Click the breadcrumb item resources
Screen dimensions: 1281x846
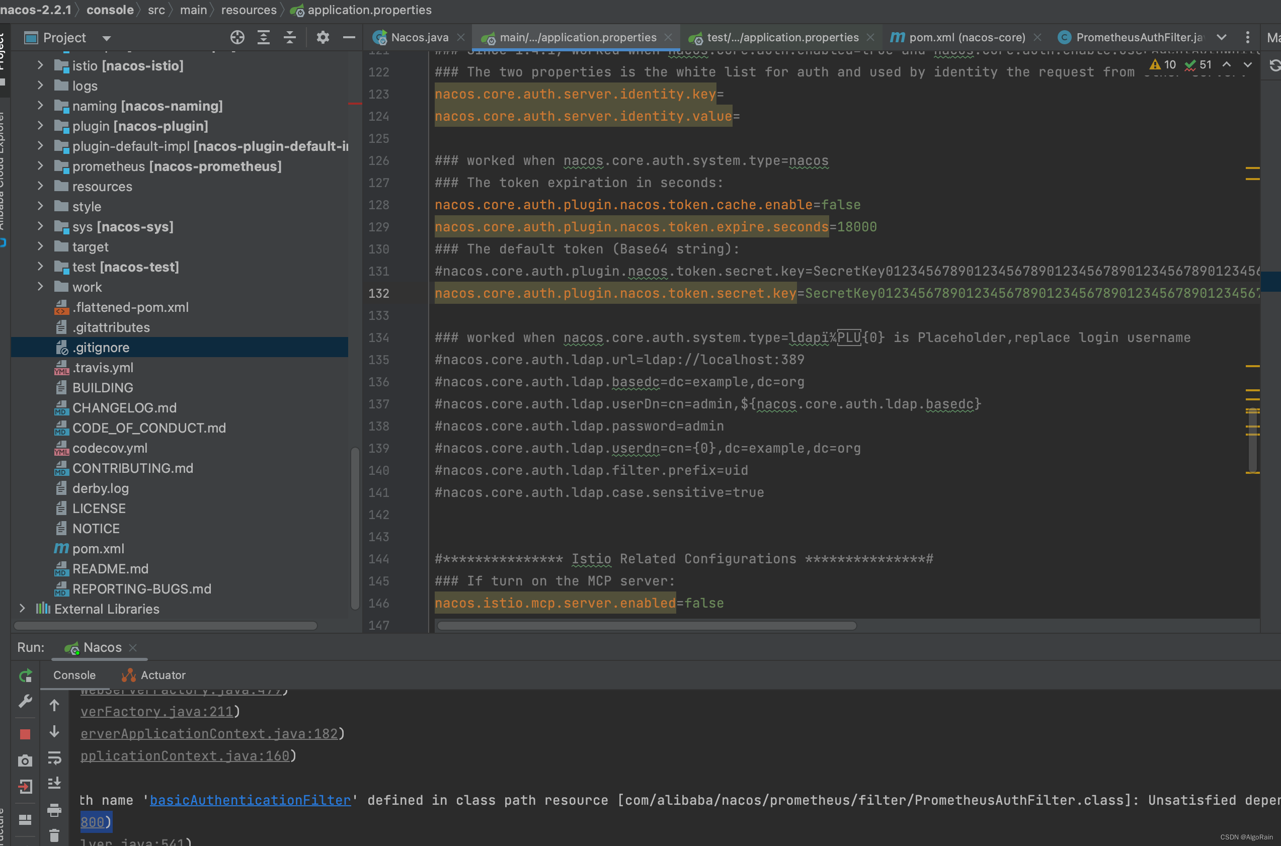249,10
